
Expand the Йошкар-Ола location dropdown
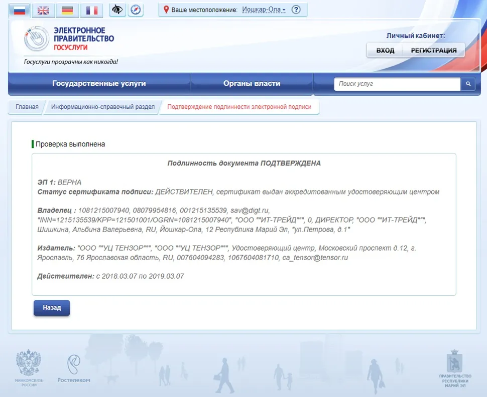(264, 9)
